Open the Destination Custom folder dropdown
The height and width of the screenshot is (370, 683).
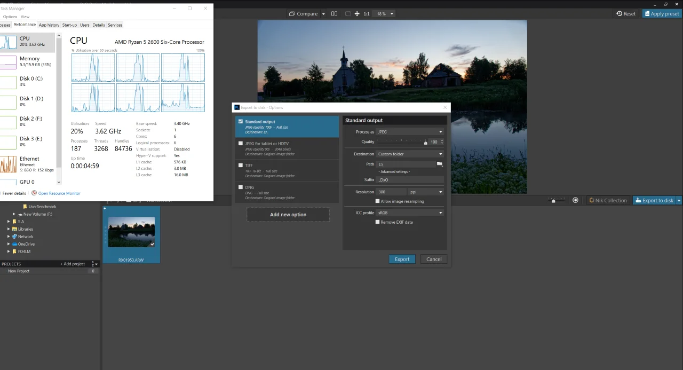pos(410,154)
